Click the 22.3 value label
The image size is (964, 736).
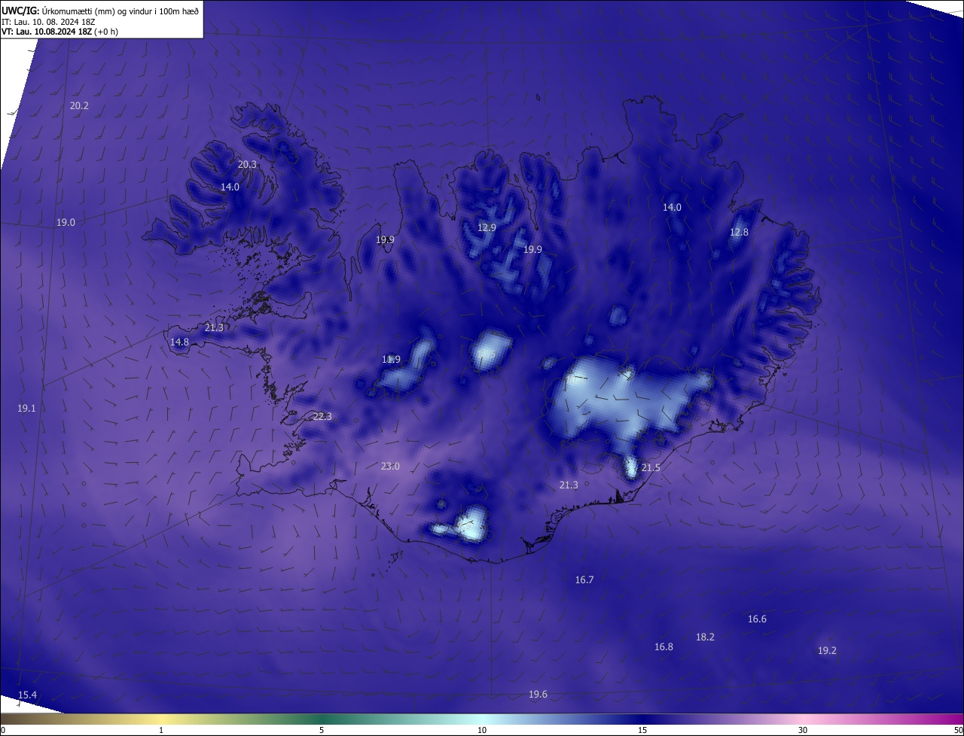pyautogui.click(x=322, y=417)
